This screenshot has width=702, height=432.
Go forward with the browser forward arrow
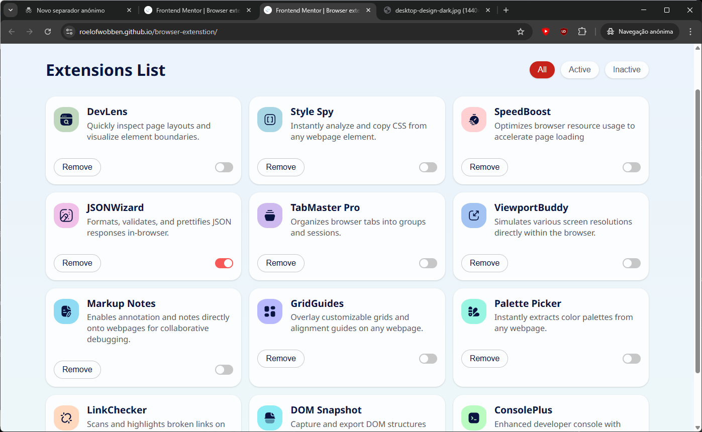pos(30,32)
